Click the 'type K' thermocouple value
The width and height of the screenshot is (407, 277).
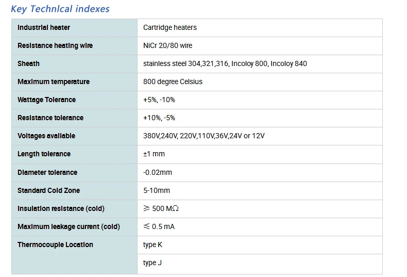[x=152, y=245]
